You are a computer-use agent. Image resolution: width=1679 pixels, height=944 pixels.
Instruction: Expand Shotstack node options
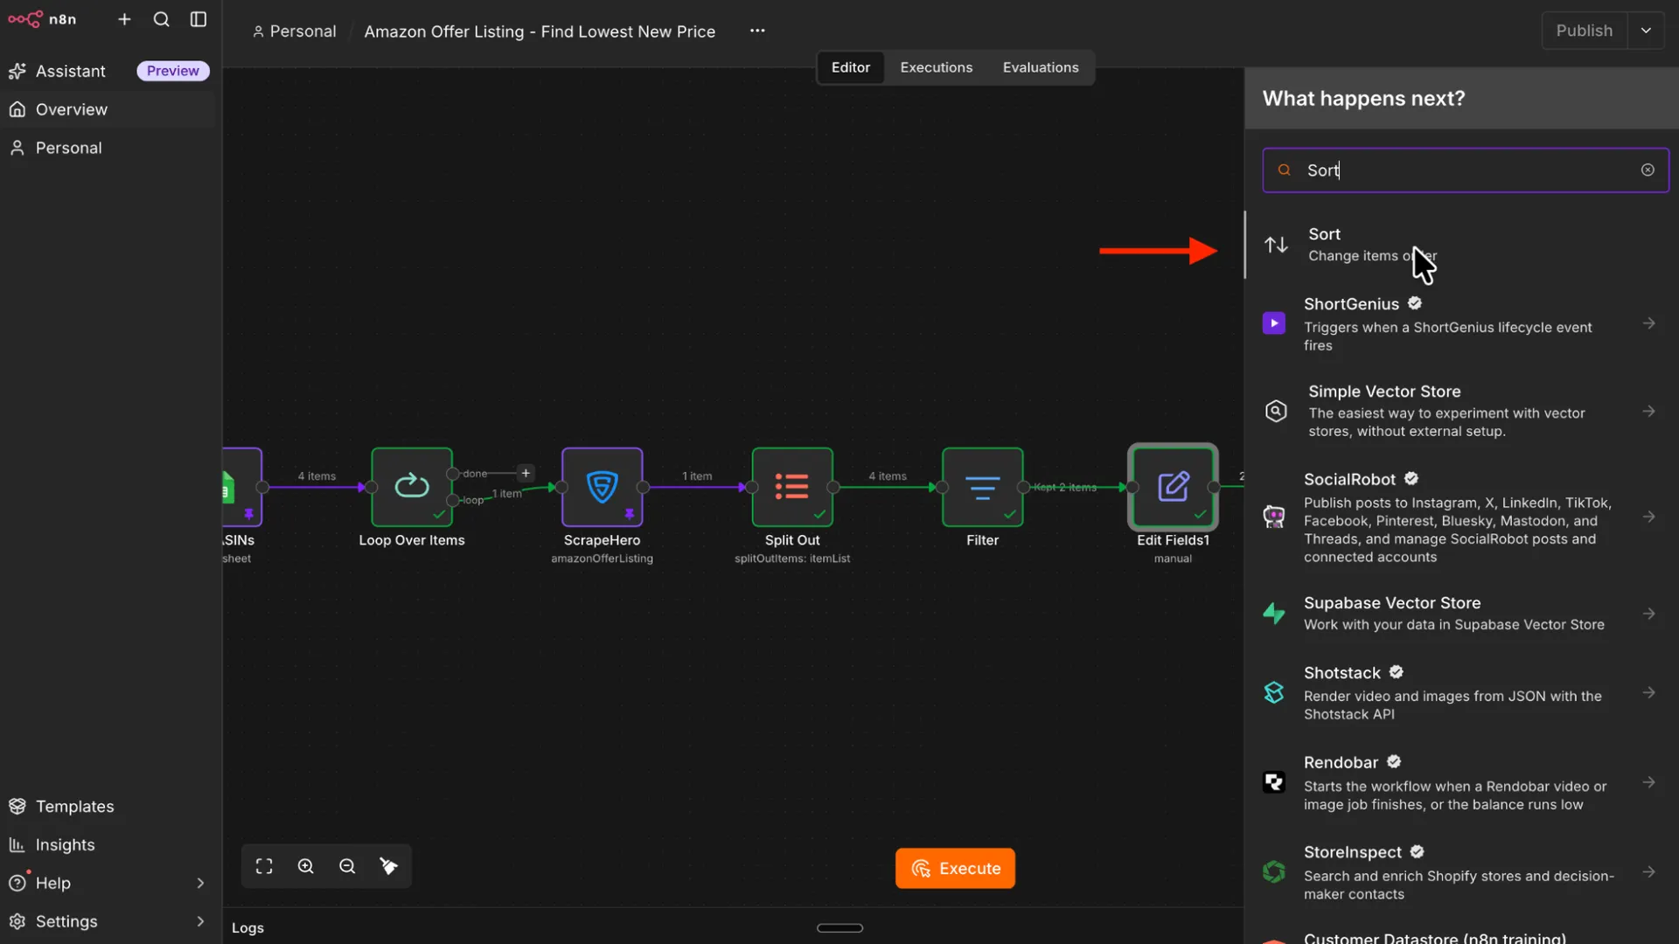click(1648, 693)
